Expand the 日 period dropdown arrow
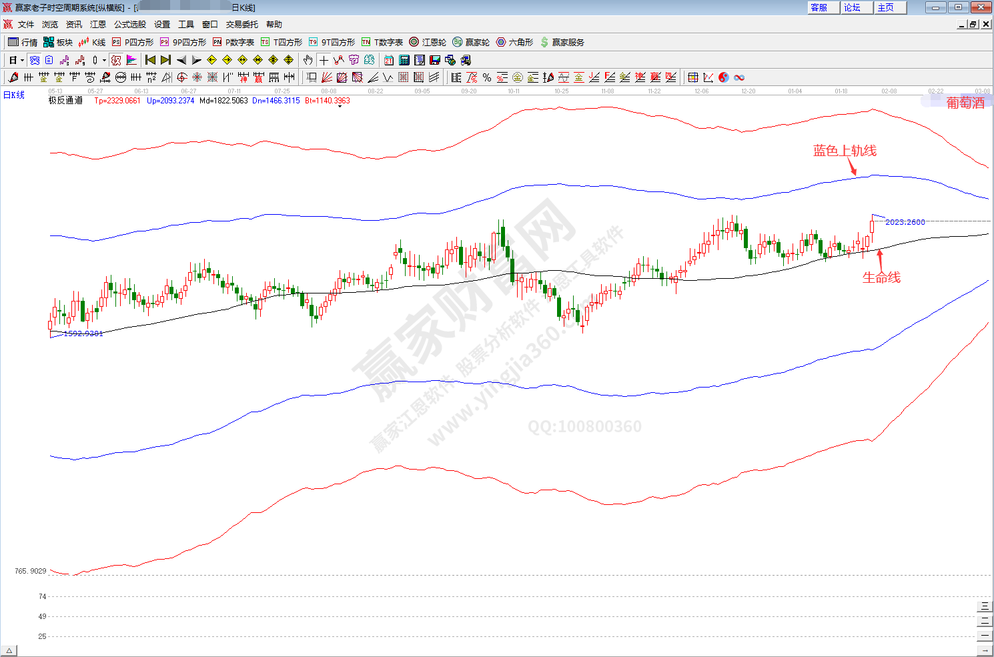This screenshot has width=994, height=657. pos(22,60)
